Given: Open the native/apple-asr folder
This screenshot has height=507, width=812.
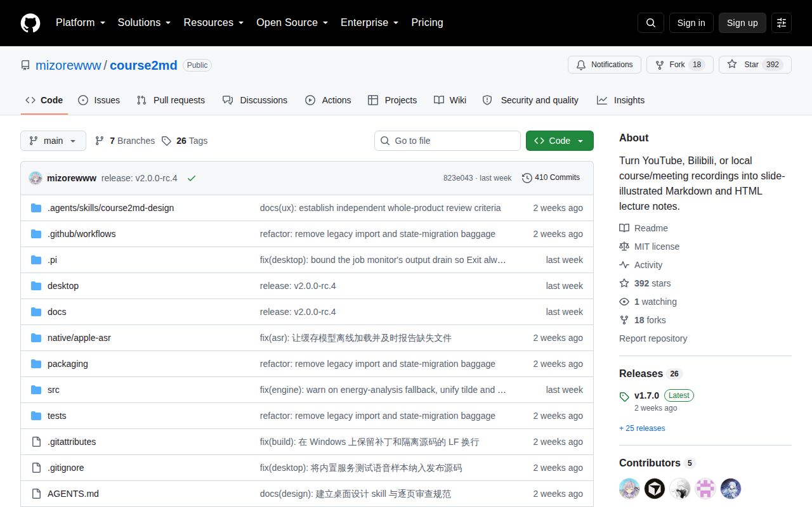Looking at the screenshot, I should [x=79, y=338].
